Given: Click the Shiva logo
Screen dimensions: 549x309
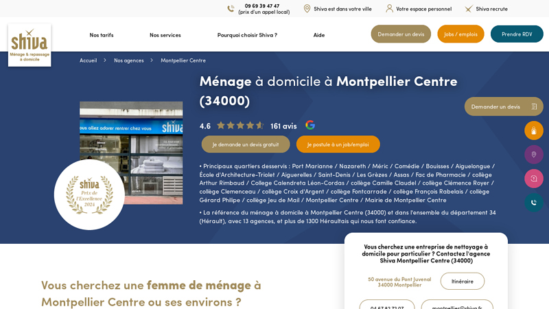Looking at the screenshot, I should click(30, 45).
